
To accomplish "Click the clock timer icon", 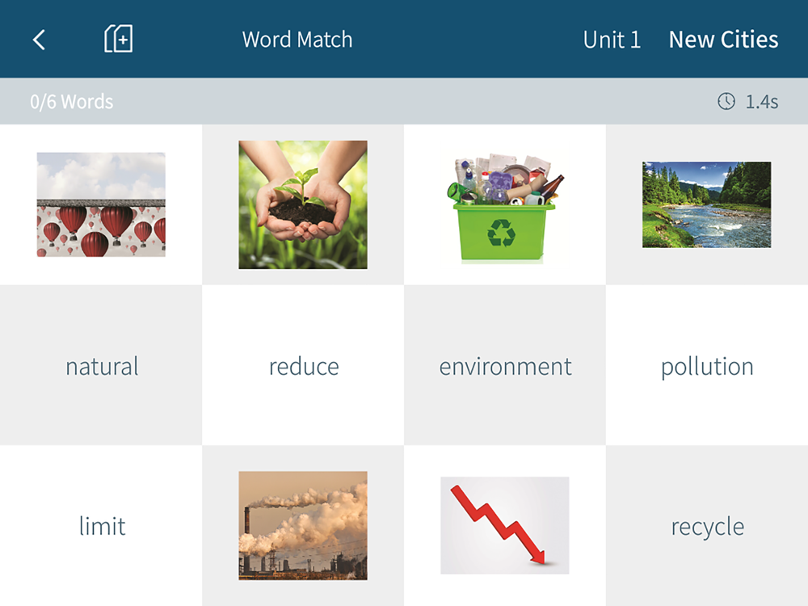I will coord(726,101).
